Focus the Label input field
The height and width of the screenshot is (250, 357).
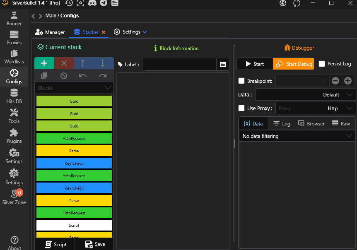pos(179,65)
